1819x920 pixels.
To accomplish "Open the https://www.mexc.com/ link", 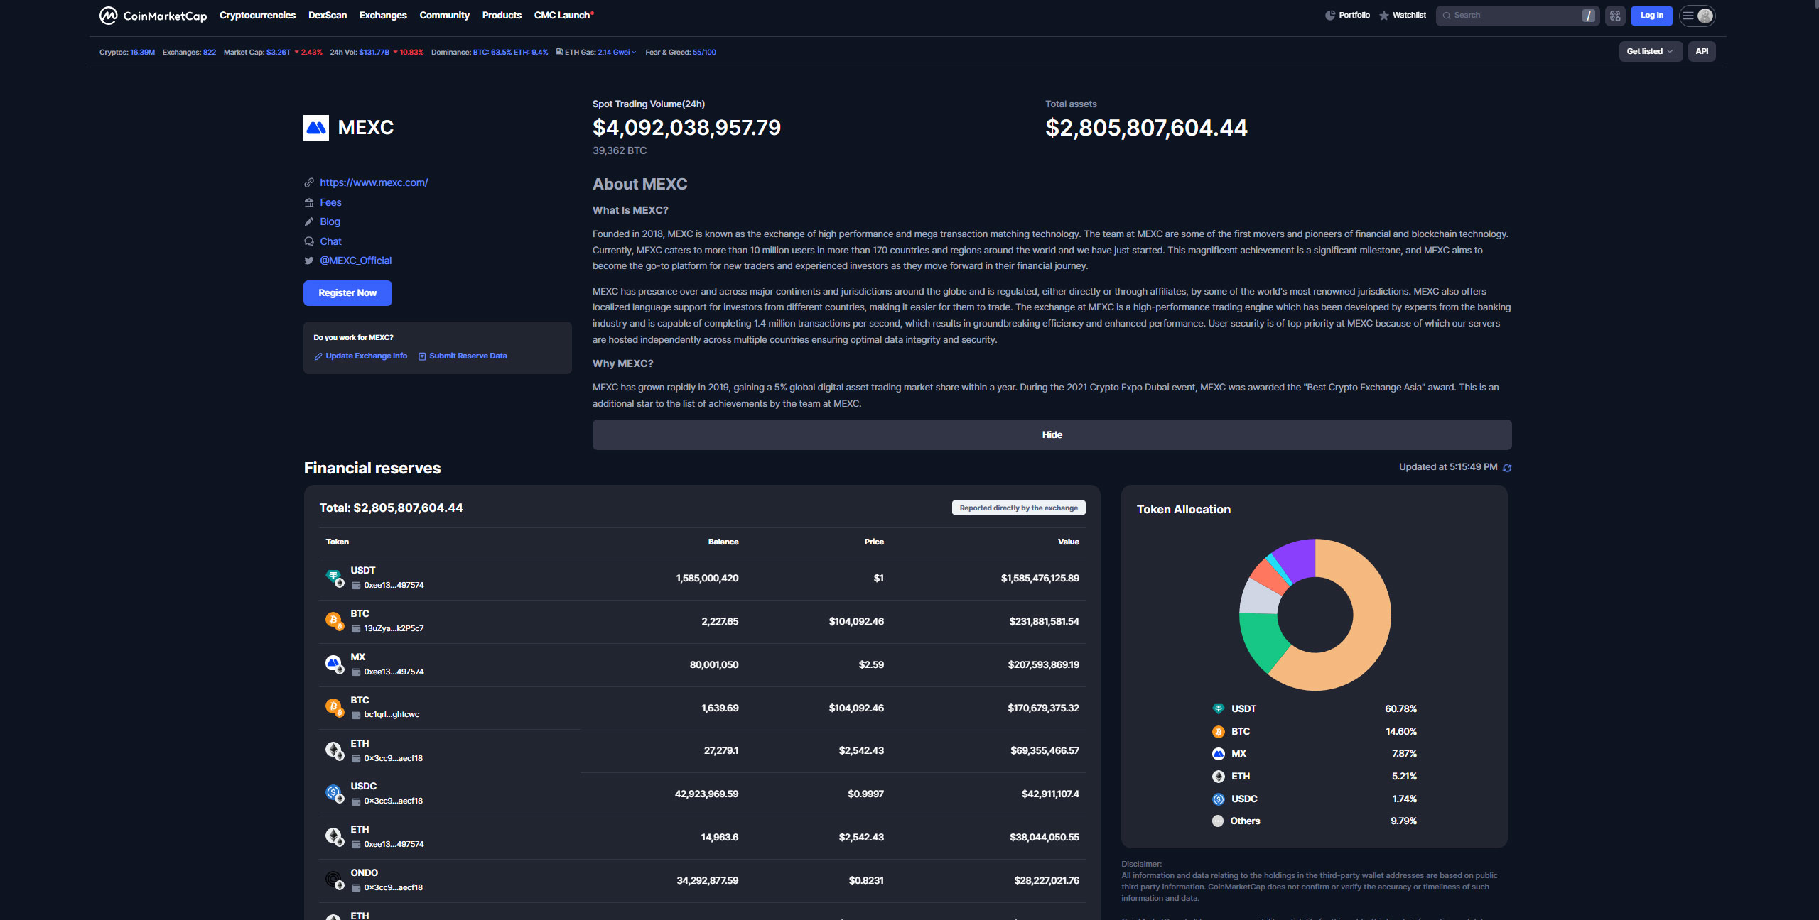I will point(374,183).
